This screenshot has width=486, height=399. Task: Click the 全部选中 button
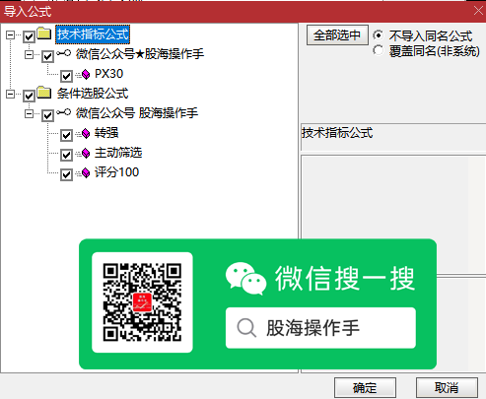click(x=337, y=35)
